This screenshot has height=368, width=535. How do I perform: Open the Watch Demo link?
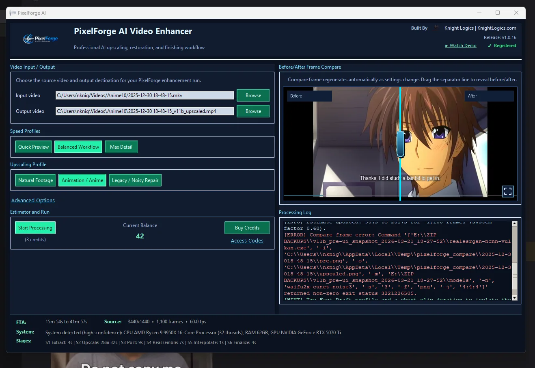pos(461,45)
